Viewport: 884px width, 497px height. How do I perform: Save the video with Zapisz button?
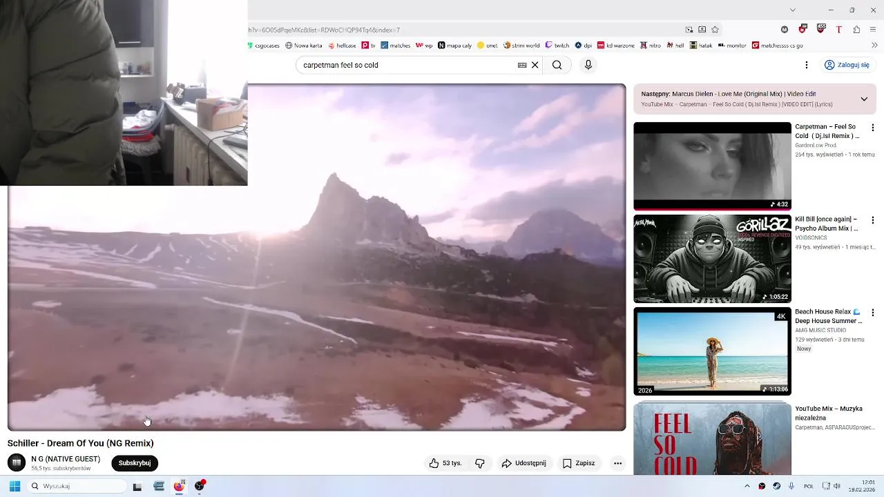pyautogui.click(x=579, y=463)
